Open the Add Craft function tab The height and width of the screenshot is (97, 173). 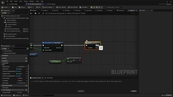pos(99,11)
